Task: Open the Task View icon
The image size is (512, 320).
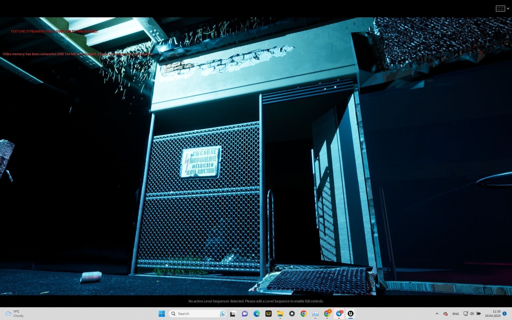Action: (233, 314)
